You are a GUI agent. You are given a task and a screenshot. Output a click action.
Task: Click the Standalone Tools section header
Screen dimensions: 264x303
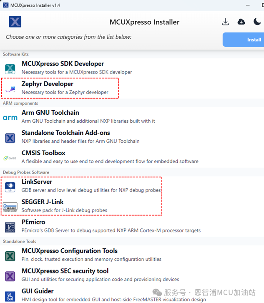[19, 241]
